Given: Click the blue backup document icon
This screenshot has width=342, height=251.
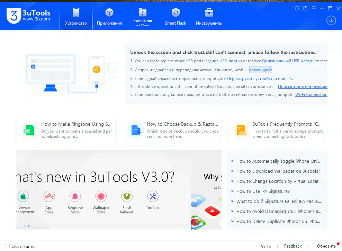Looking at the screenshot, I should click(x=136, y=130).
